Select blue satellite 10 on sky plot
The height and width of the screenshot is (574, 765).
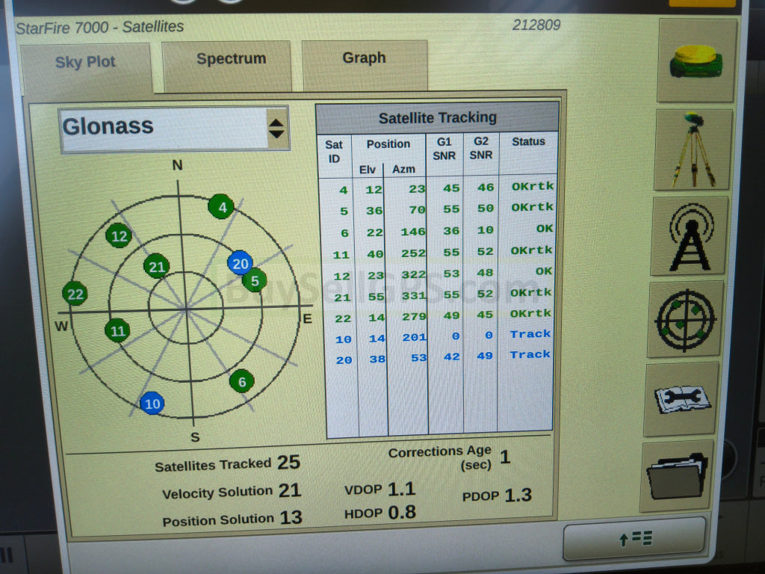coord(152,403)
